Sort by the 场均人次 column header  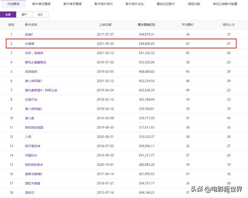pyautogui.click(x=229, y=25)
